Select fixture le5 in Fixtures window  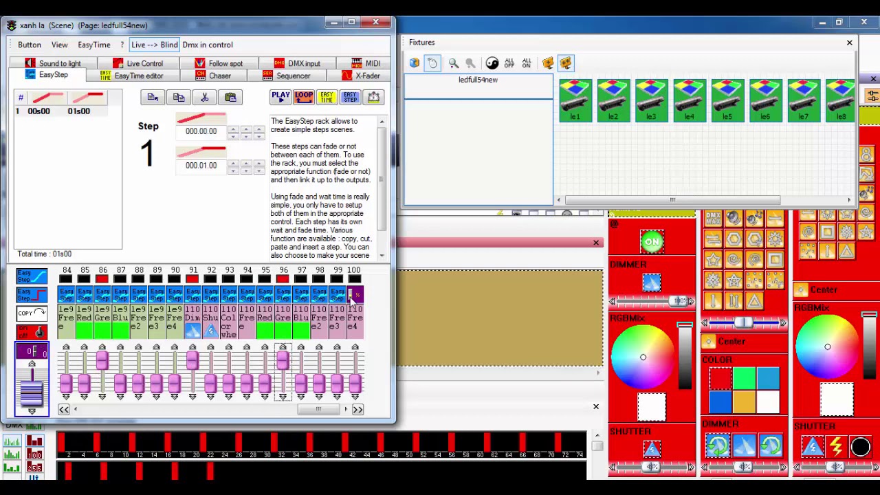tap(727, 100)
